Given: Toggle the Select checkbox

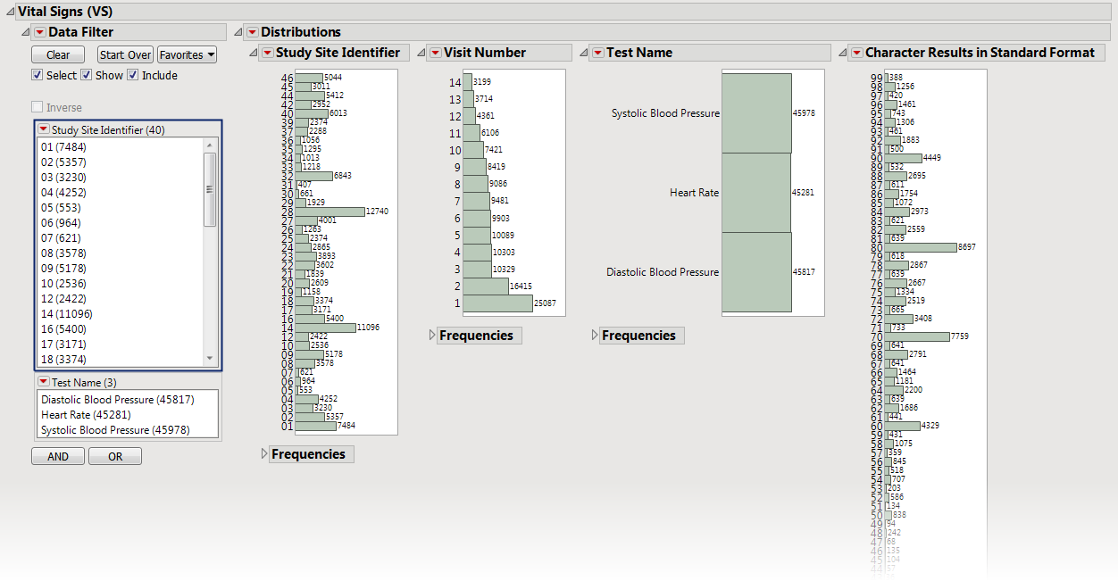Looking at the screenshot, I should click(38, 76).
